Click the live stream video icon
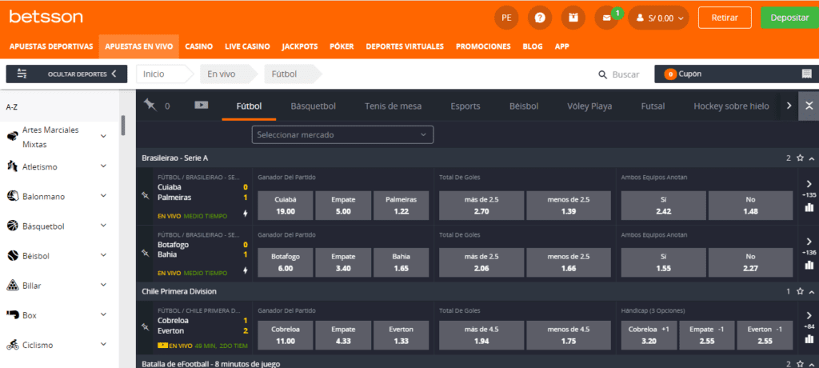Viewport: 819px width, 368px height. [x=201, y=105]
